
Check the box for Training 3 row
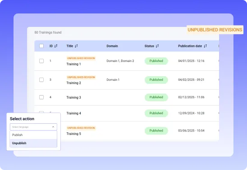click(41, 97)
